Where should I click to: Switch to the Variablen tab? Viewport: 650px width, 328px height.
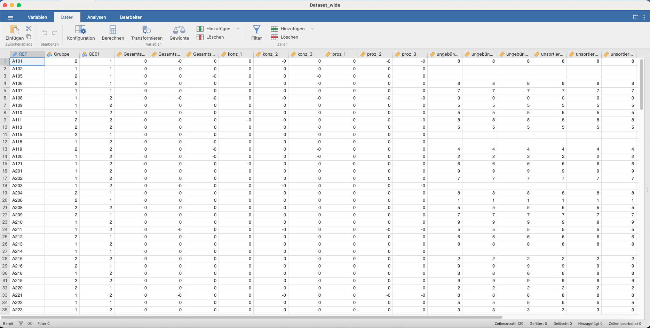(x=38, y=17)
